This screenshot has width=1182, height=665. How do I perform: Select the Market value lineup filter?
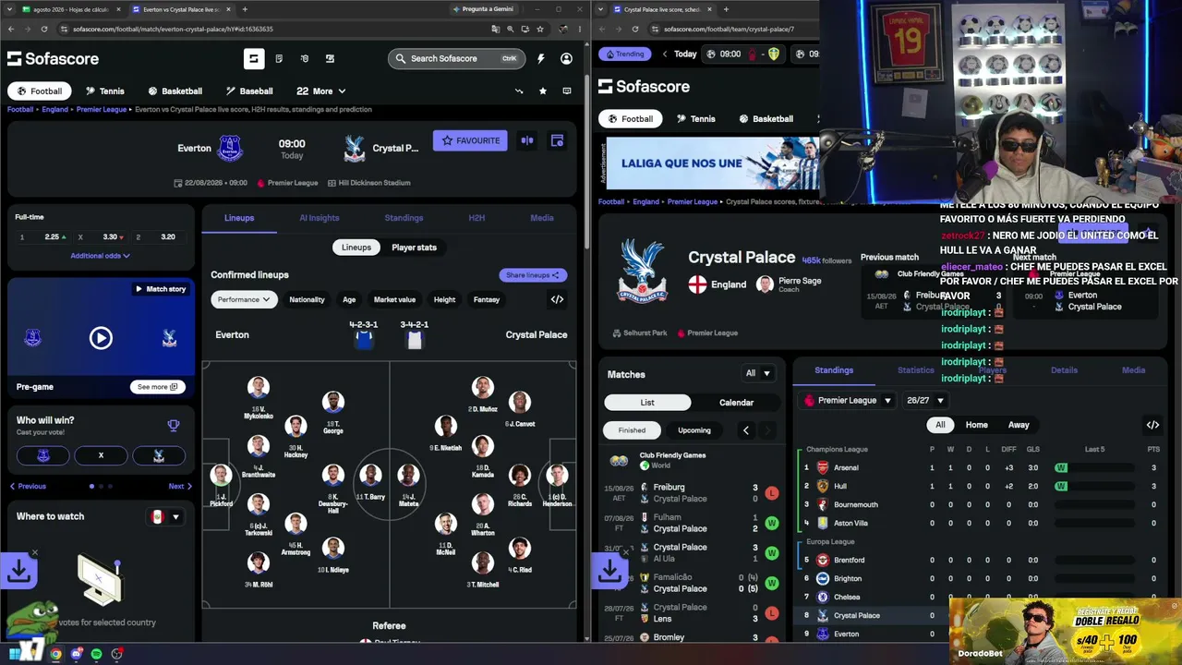[394, 299]
